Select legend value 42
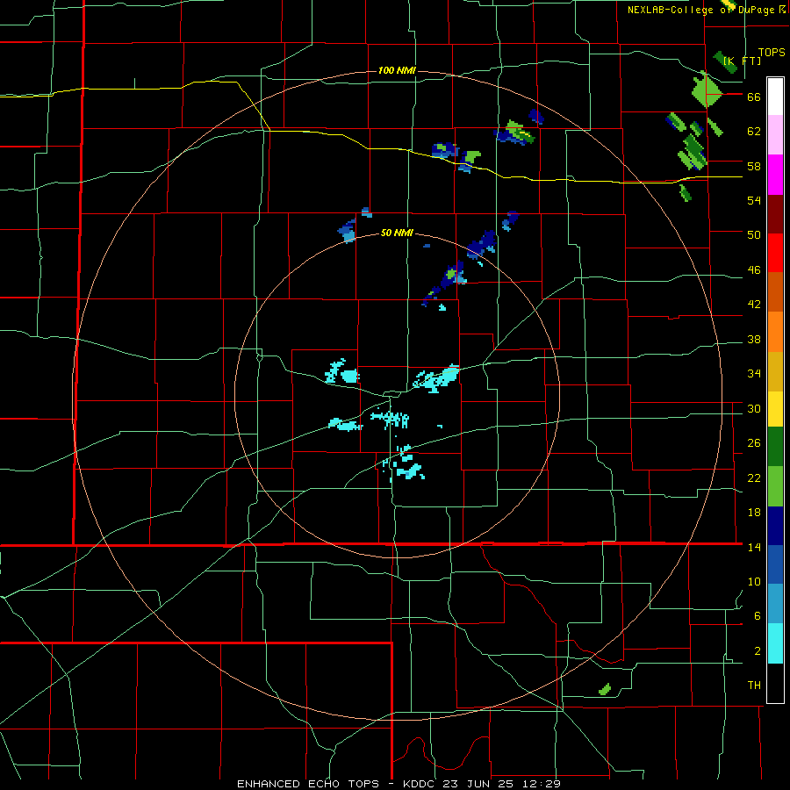Viewport: 790px width, 790px height. coord(754,305)
